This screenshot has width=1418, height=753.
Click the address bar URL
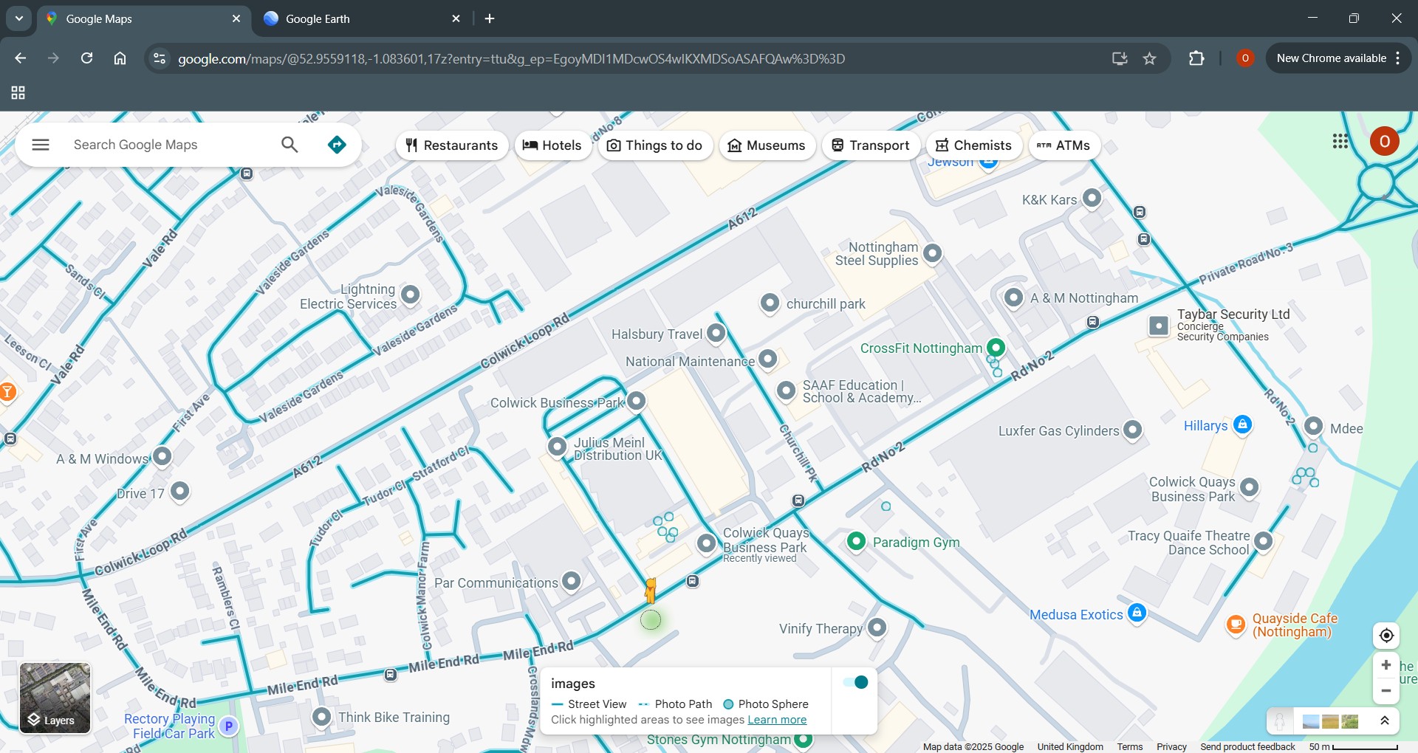[511, 58]
